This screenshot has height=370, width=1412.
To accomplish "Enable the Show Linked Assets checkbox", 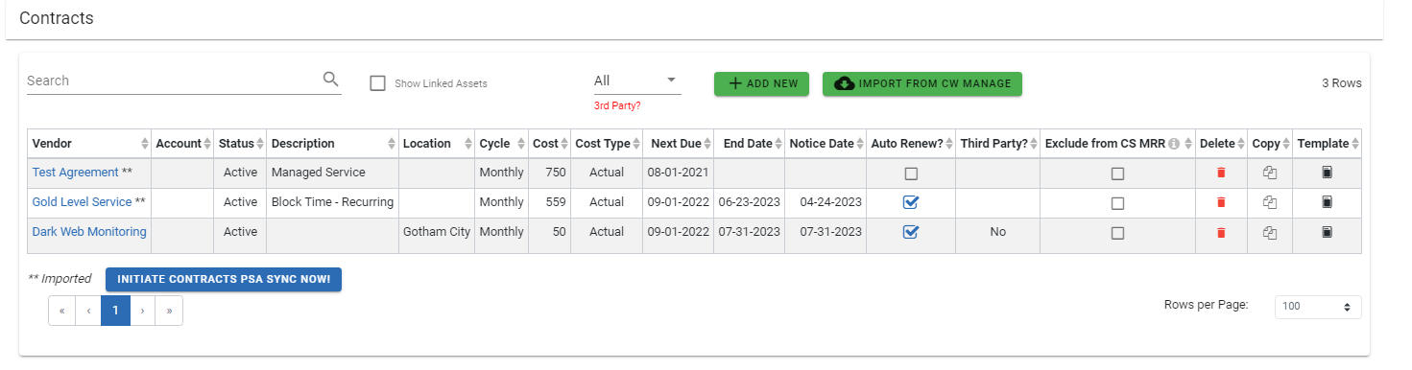I will click(377, 83).
